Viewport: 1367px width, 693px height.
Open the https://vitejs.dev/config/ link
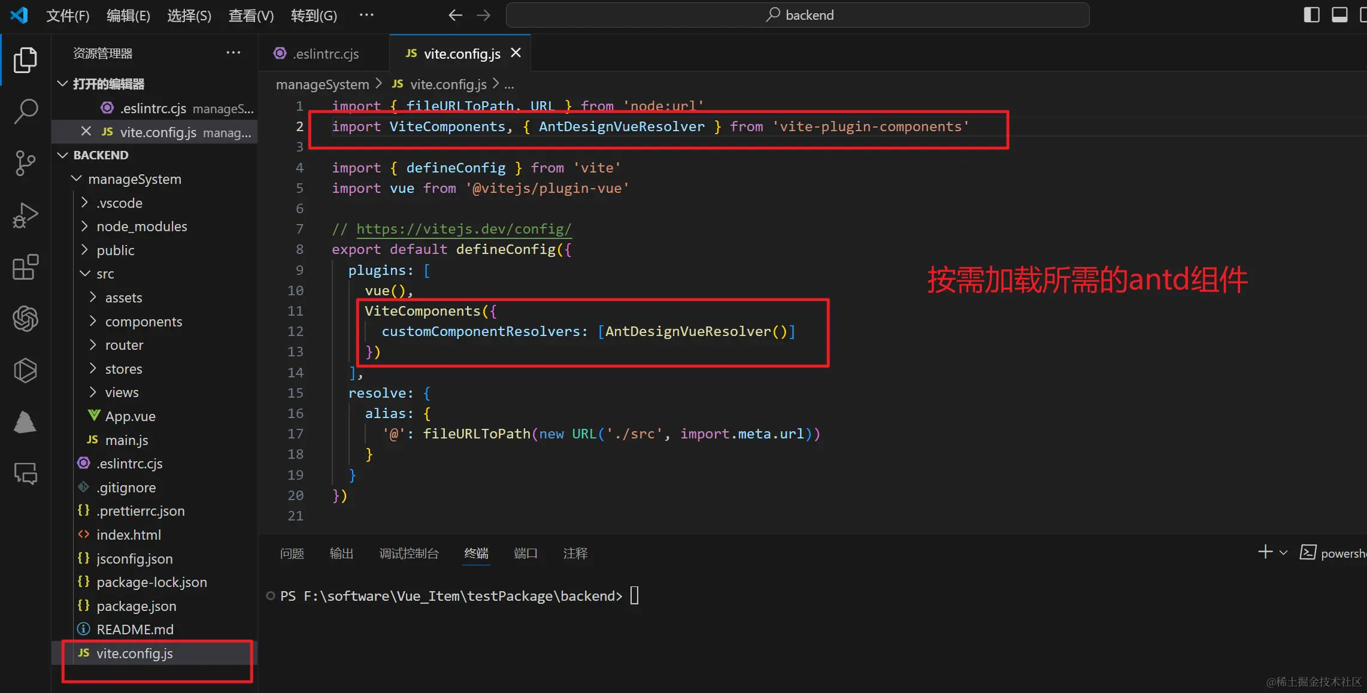point(463,229)
